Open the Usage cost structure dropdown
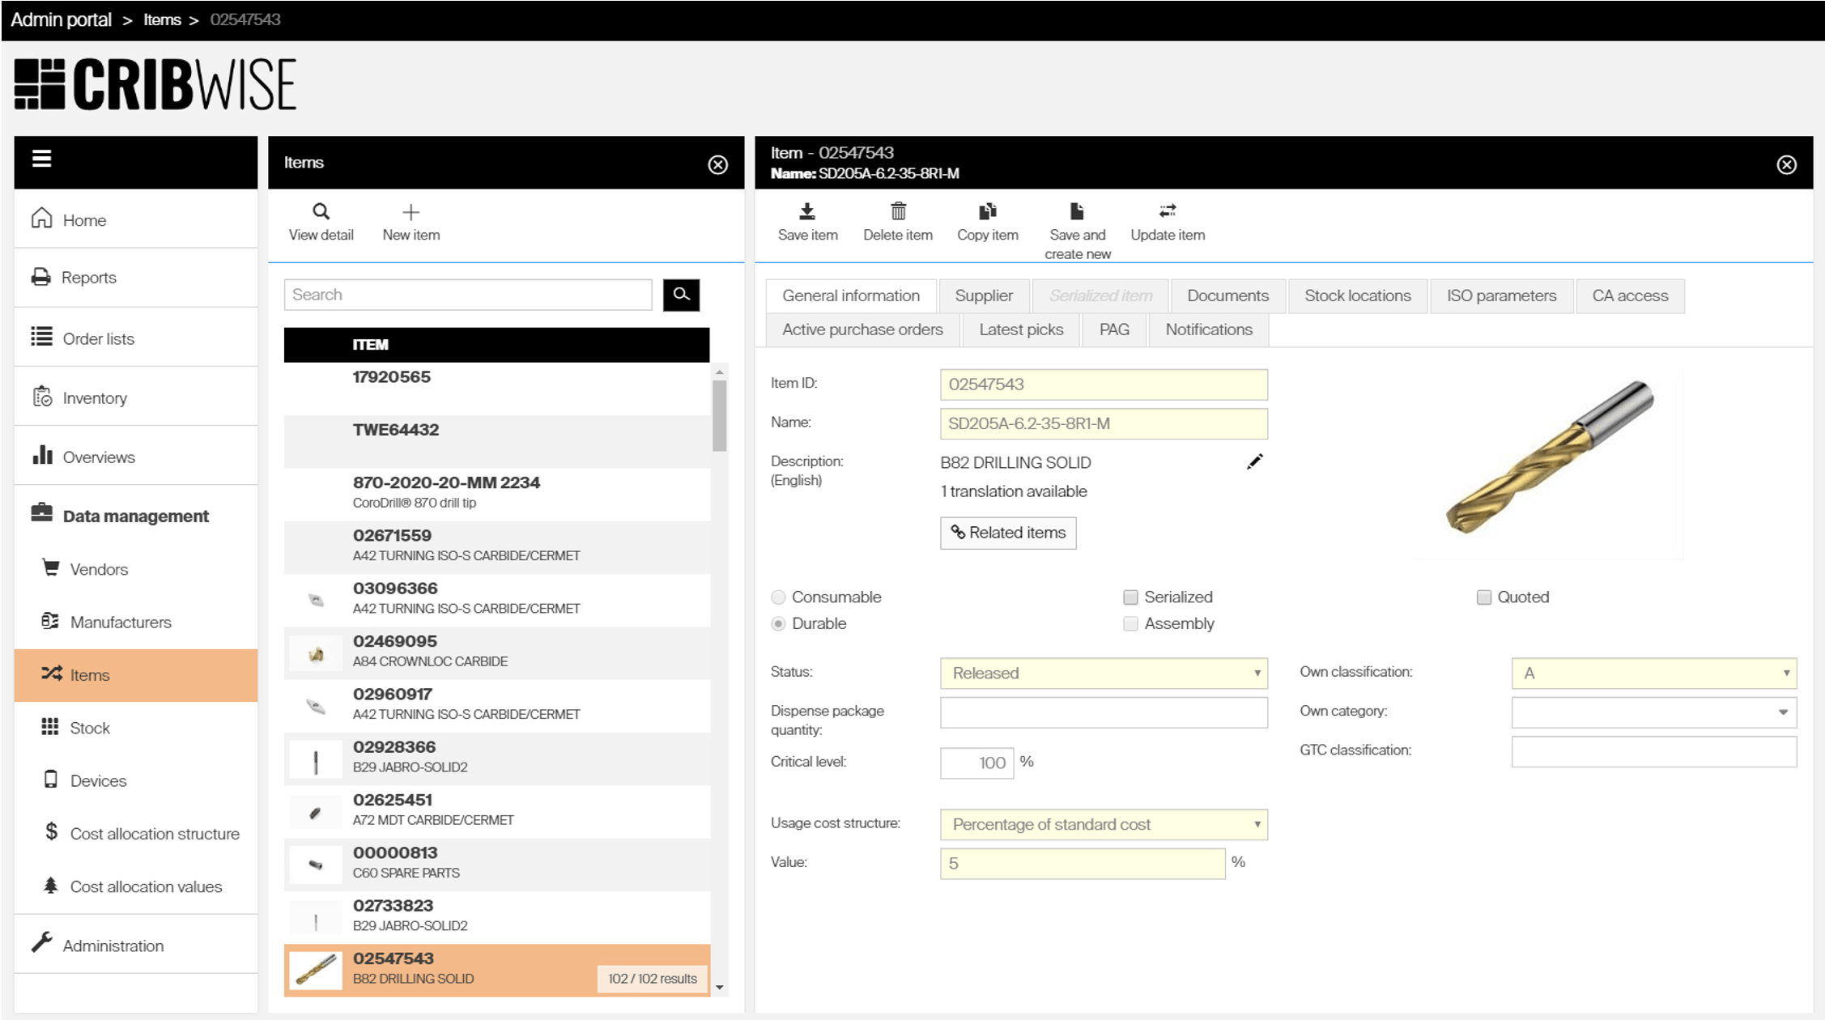 click(1103, 825)
